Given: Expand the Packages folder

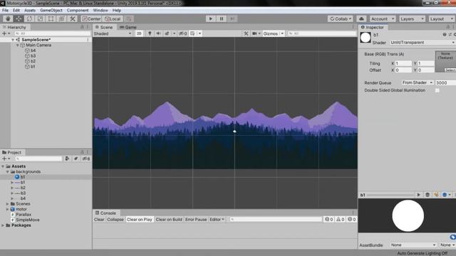Looking at the screenshot, I should point(3,225).
